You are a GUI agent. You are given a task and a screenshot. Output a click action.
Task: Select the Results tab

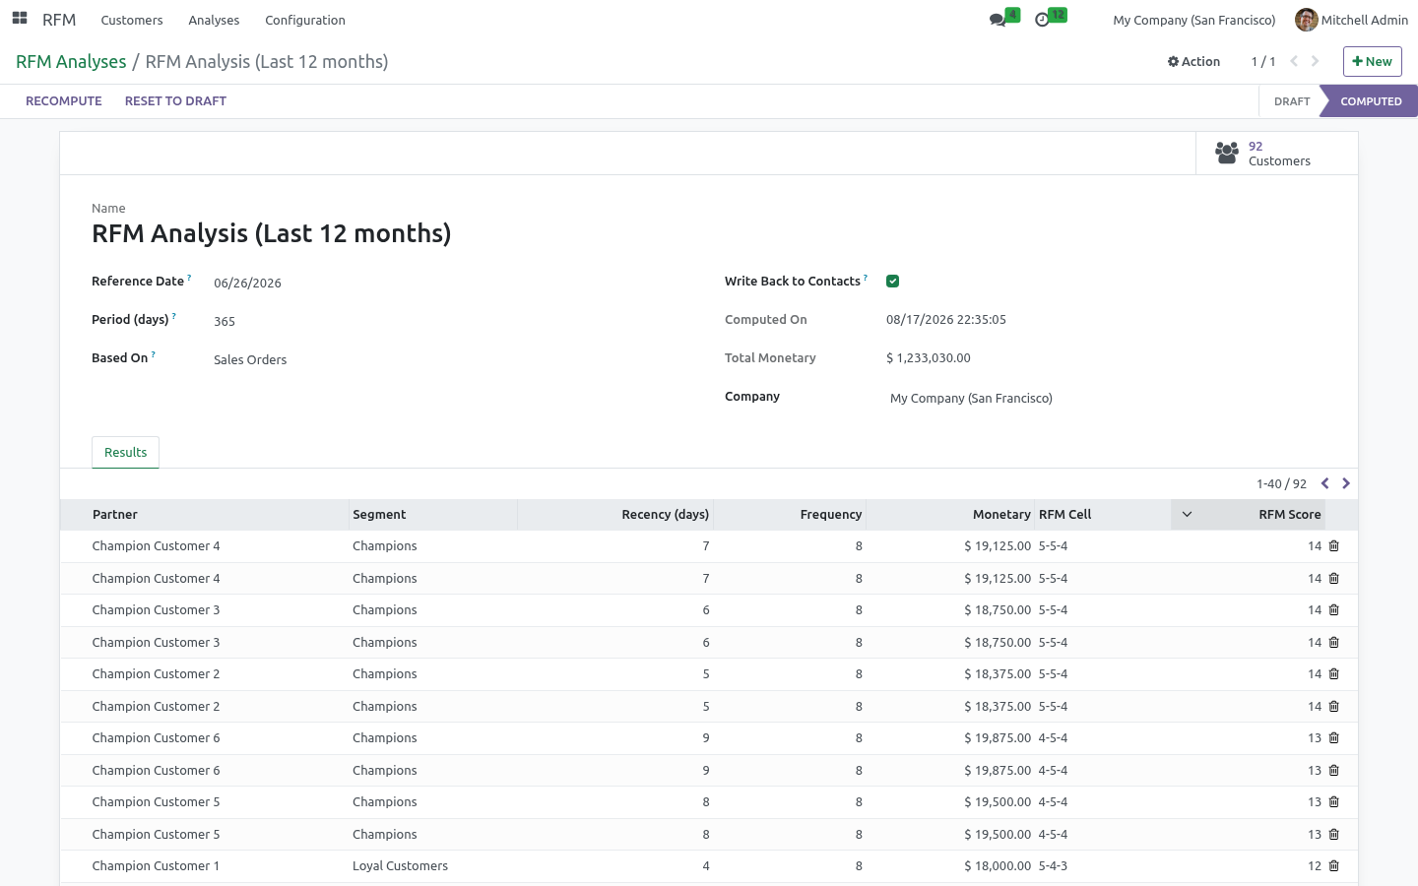(x=125, y=453)
